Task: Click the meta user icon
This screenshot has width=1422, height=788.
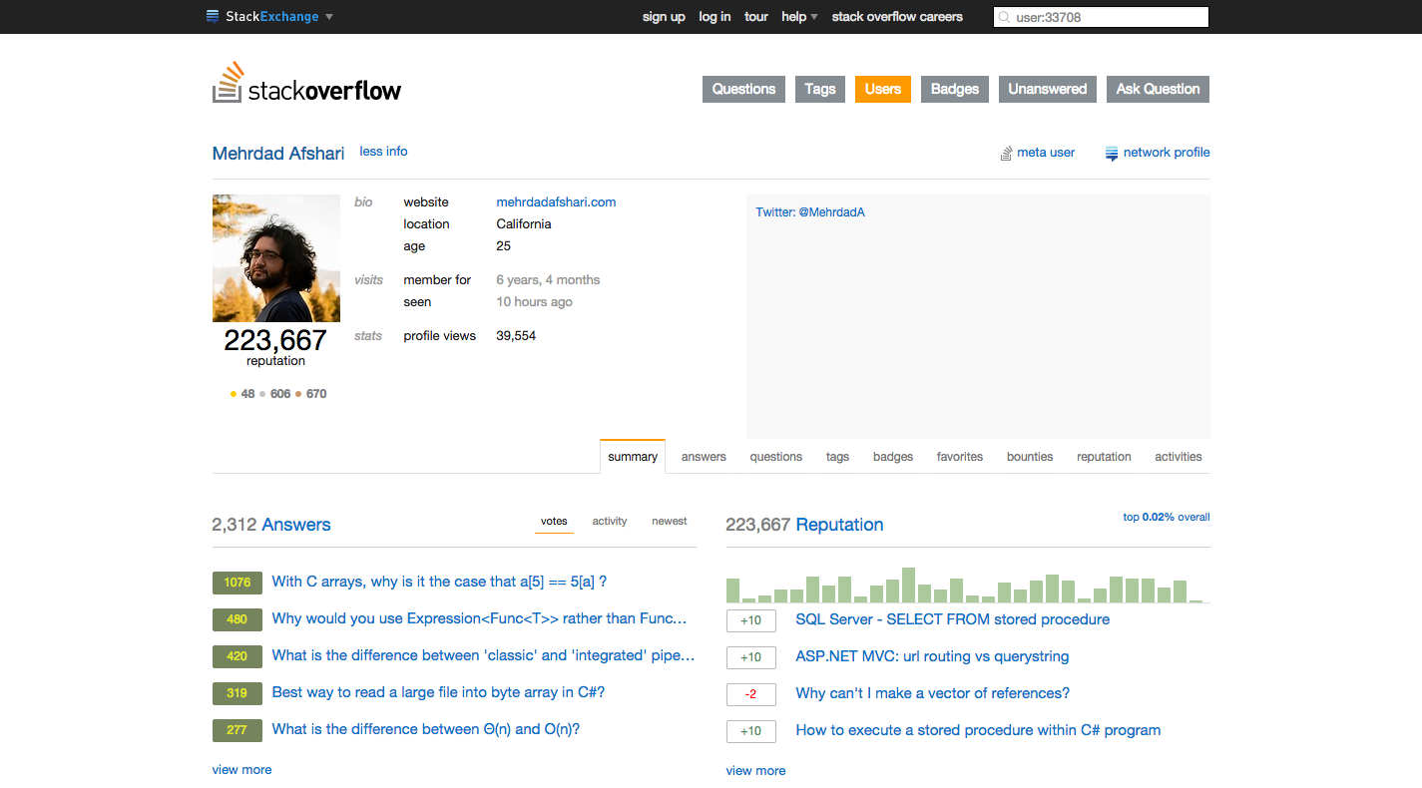Action: point(1006,154)
